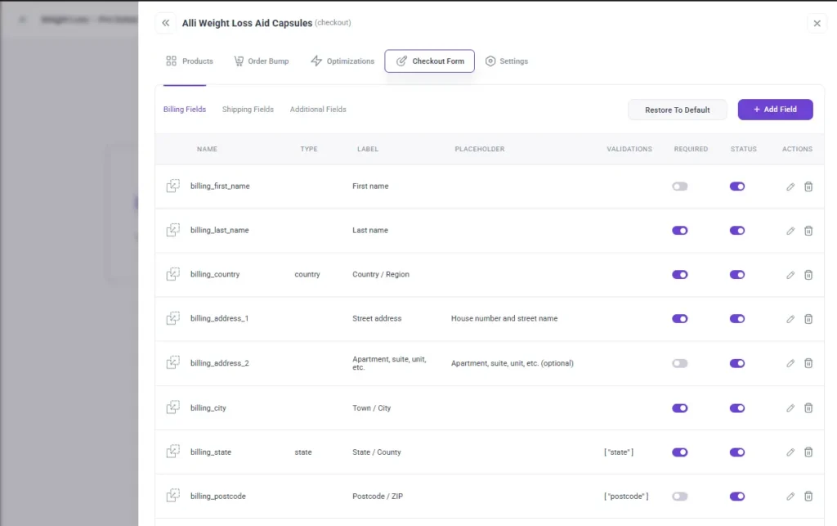Viewport: 837px width, 526px height.
Task: Edit the billing_first_name field with the pencil icon
Action: (790, 187)
